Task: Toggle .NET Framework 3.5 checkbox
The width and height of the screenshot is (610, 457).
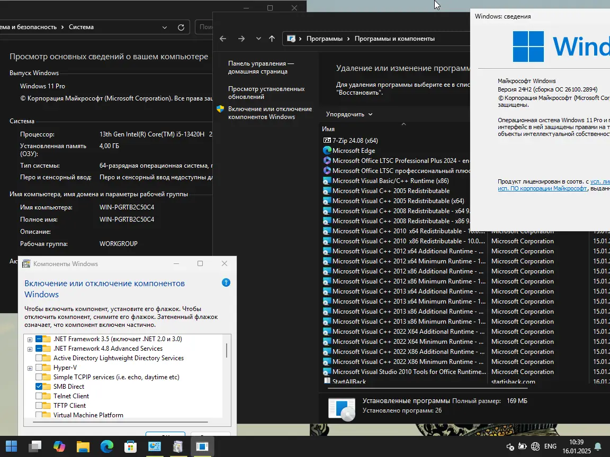Action: click(x=39, y=339)
